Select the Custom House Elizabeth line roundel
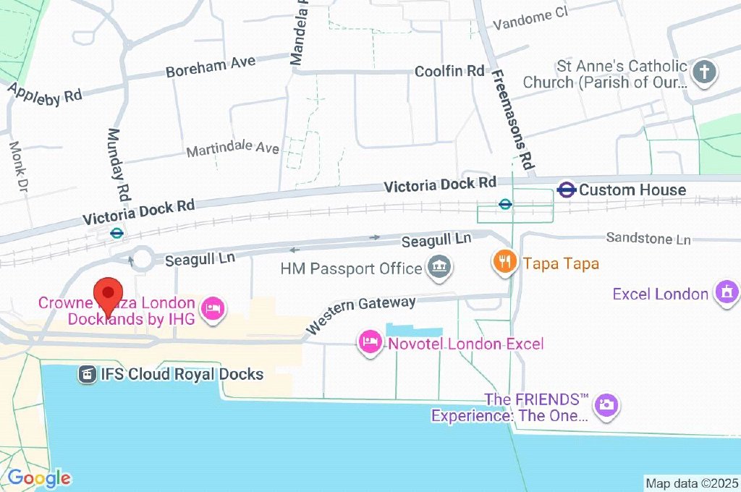This screenshot has width=741, height=492. [566, 190]
